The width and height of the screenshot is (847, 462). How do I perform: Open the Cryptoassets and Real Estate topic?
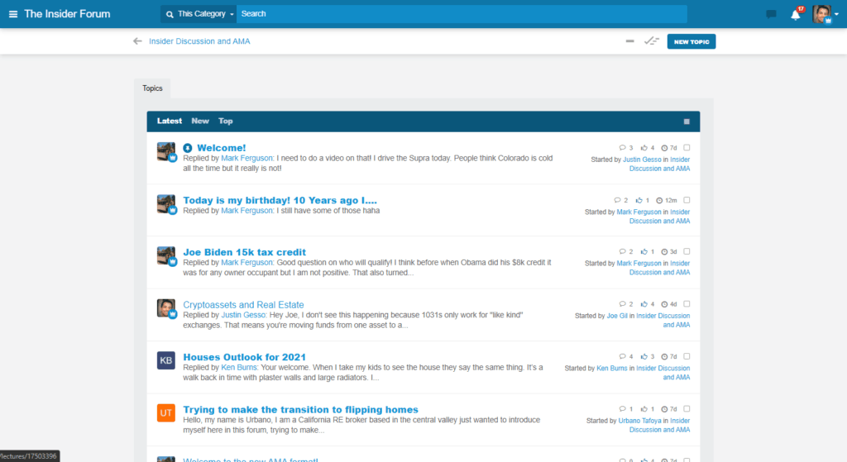tap(243, 305)
